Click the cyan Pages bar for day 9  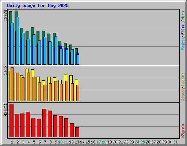pos(56,50)
